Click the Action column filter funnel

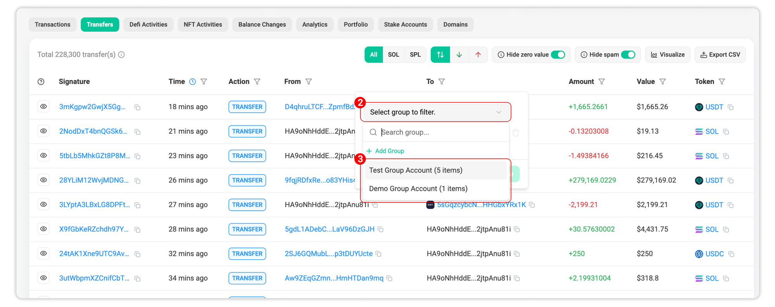pyautogui.click(x=257, y=82)
